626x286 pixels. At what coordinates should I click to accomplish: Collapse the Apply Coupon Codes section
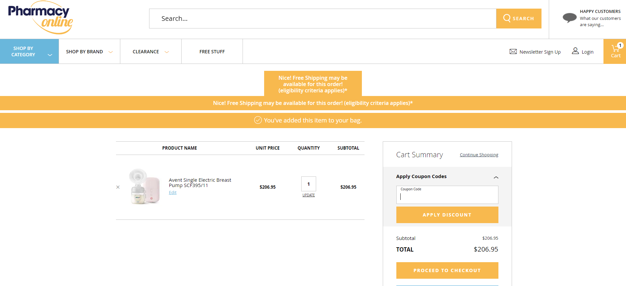tap(496, 177)
